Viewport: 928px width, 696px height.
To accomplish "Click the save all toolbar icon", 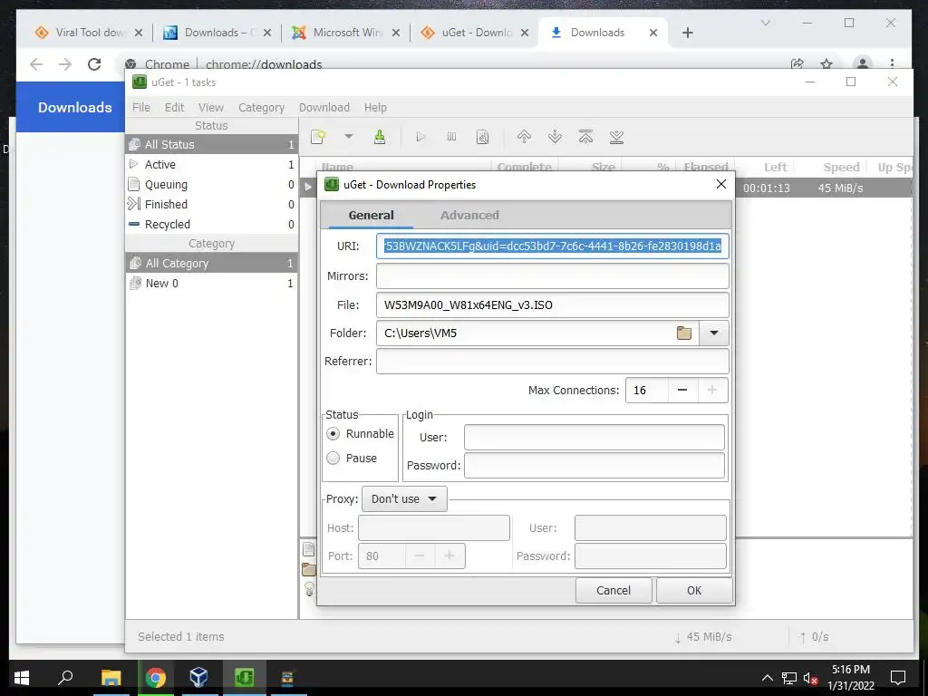I will coord(380,137).
